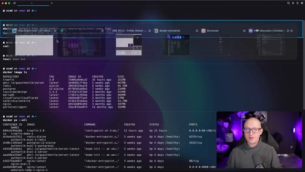Close the docker-commands window in switcher
Viewport: 305px width, 172px height.
point(197,31)
